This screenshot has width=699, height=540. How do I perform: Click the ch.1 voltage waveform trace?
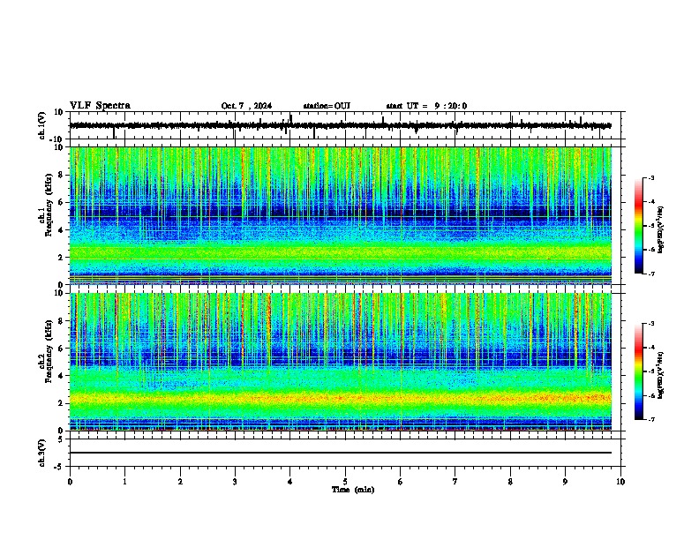coord(340,125)
